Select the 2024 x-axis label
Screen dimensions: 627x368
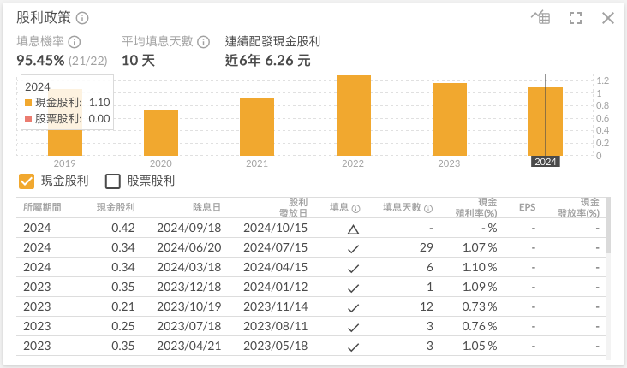(x=545, y=162)
